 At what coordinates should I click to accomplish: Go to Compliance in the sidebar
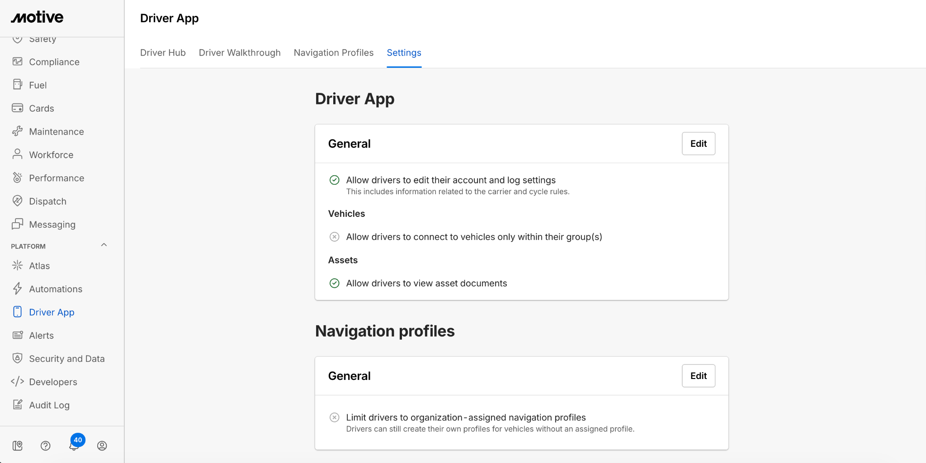(54, 62)
